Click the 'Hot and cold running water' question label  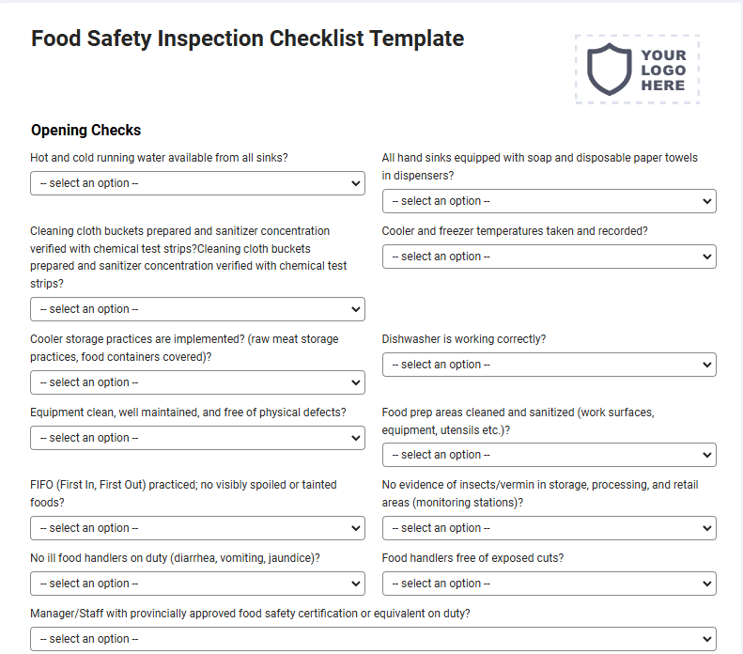(160, 158)
